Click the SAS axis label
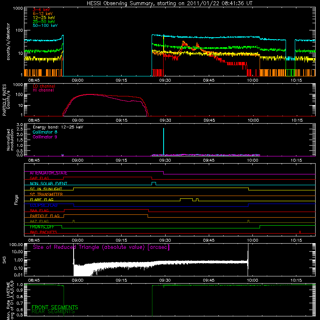Viewport: 320px width, 320px height. point(4,260)
